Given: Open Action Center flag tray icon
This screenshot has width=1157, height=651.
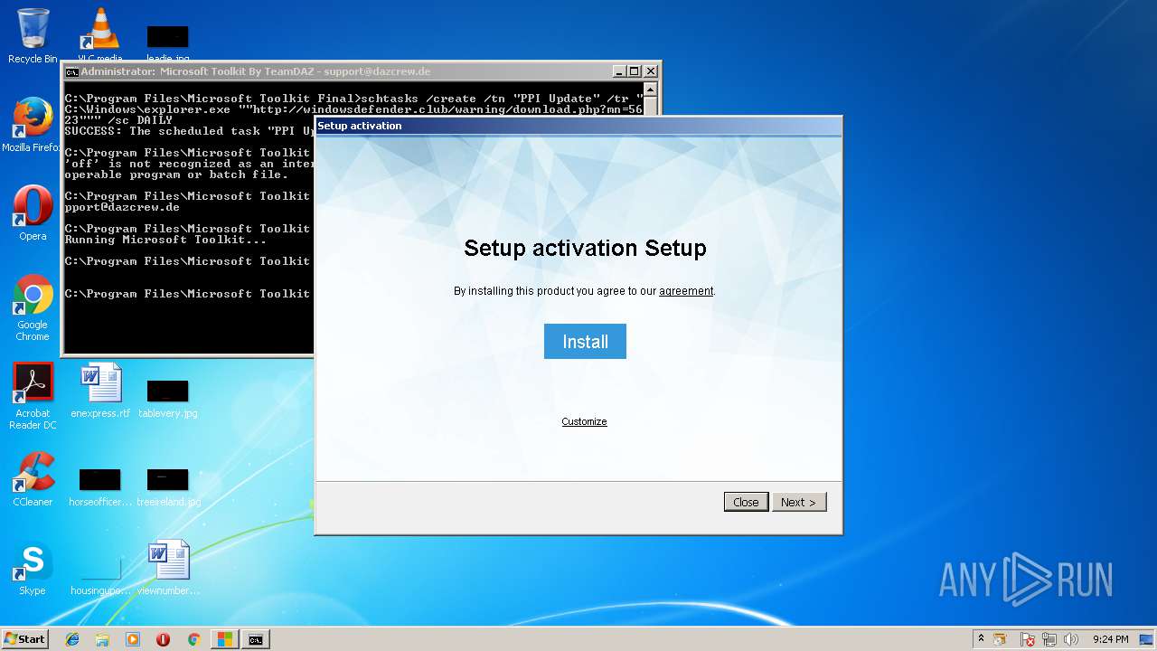Looking at the screenshot, I should [1028, 639].
